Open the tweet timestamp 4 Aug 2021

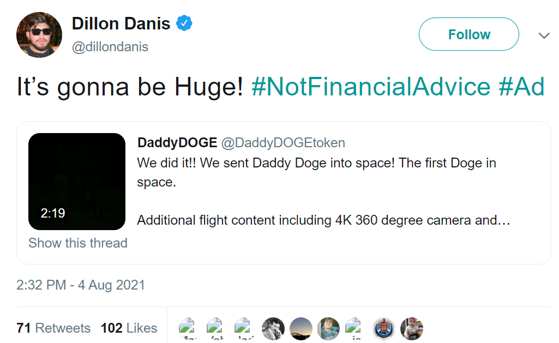click(81, 285)
